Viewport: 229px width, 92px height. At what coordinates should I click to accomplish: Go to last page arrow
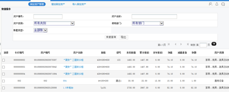(188, 44)
